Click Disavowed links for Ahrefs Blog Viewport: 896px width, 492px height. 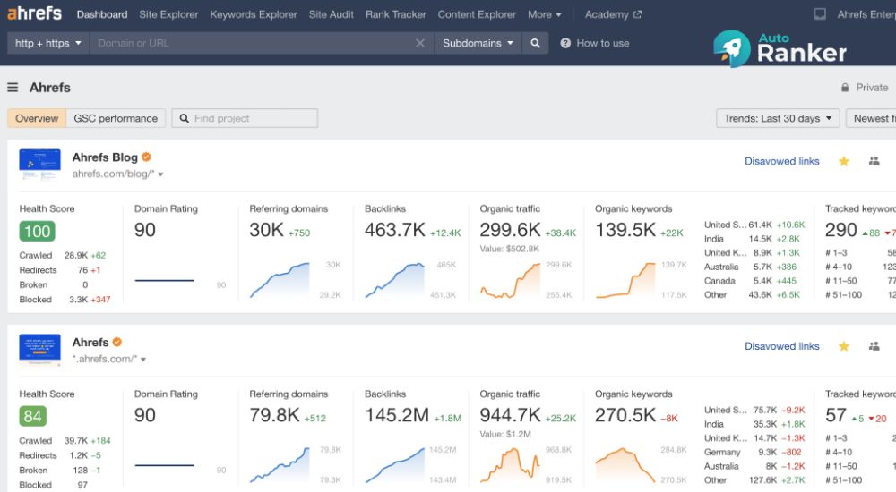click(x=781, y=162)
